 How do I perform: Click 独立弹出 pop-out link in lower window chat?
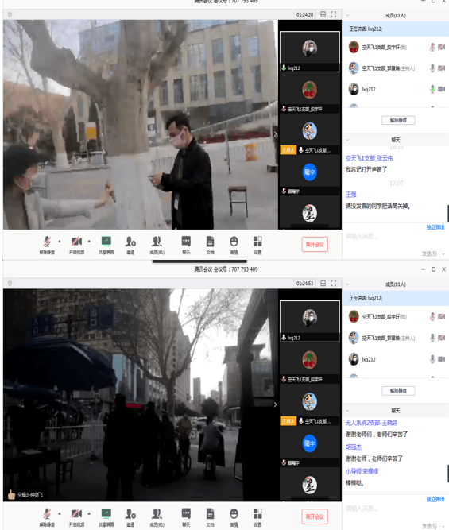coord(435,499)
